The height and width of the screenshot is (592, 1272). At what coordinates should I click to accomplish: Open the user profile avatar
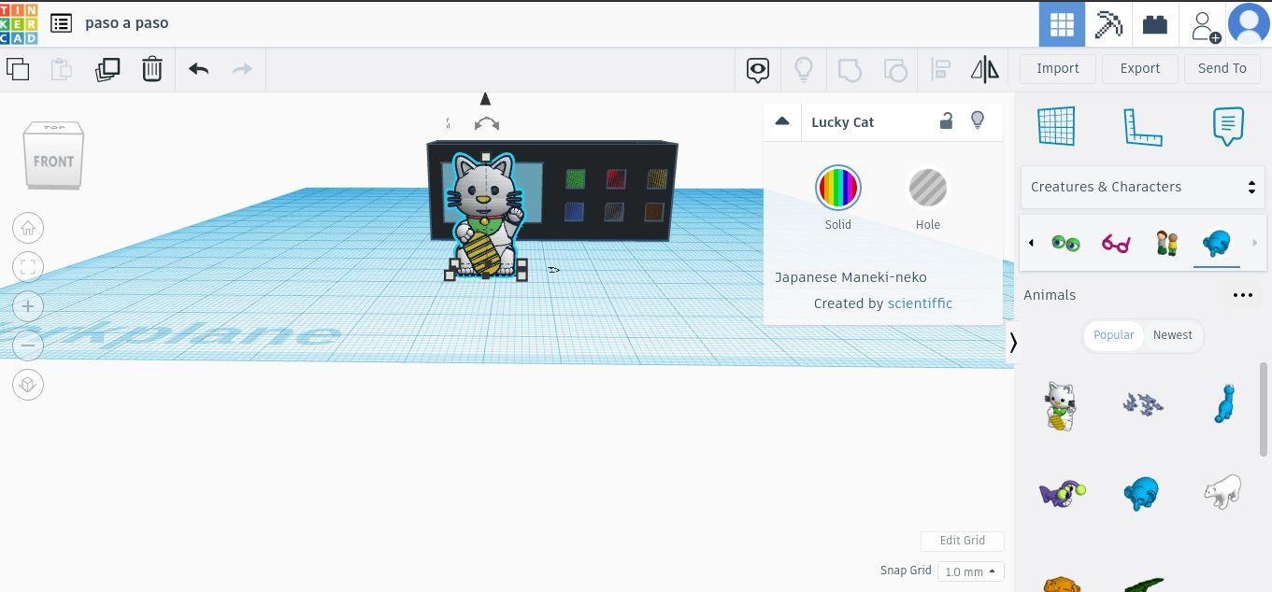pos(1249,24)
